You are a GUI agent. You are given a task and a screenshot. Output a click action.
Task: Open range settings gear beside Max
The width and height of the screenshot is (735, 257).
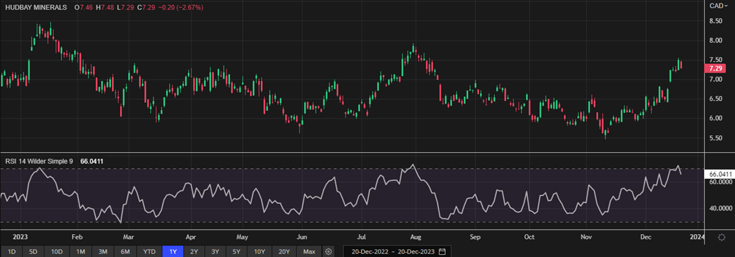pyautogui.click(x=328, y=252)
